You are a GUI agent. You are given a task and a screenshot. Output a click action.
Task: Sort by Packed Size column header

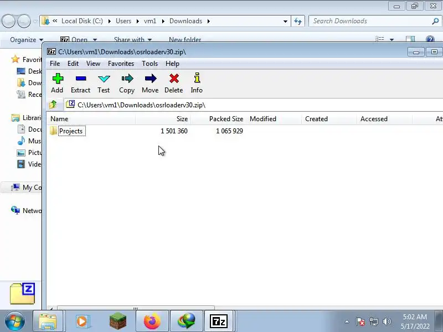pos(218,119)
